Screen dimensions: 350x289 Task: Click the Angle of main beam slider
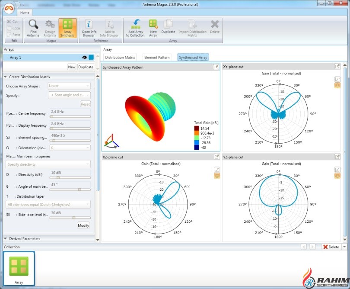[70, 189]
